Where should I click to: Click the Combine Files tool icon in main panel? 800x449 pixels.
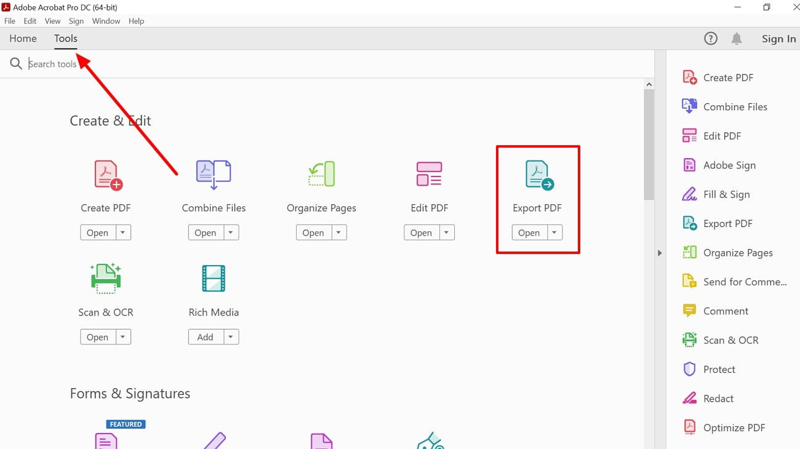(x=214, y=175)
